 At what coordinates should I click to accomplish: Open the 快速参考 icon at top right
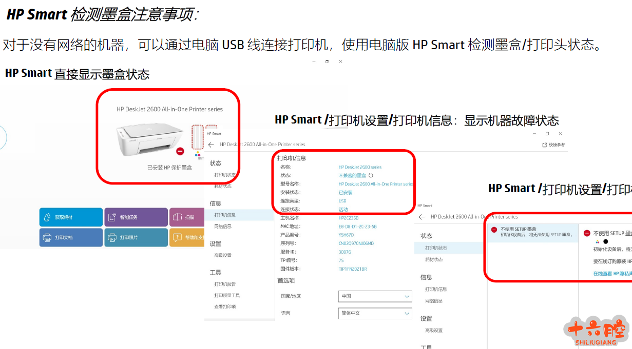coord(545,145)
